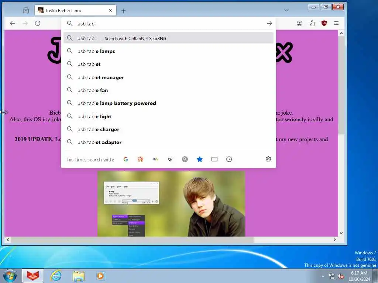Screen dimensions: 378x283
Task: Search this time with Google
Action: pos(126,159)
